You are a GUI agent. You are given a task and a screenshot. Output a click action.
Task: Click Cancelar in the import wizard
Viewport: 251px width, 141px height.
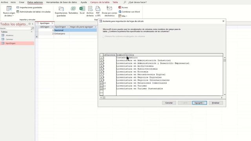(169, 103)
